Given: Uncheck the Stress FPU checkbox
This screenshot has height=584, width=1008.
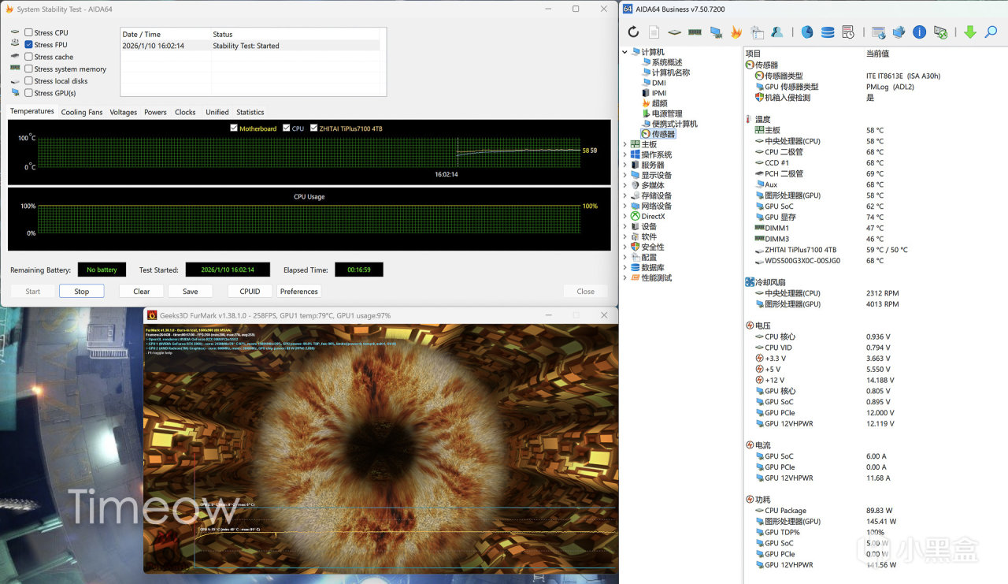Looking at the screenshot, I should tap(28, 45).
